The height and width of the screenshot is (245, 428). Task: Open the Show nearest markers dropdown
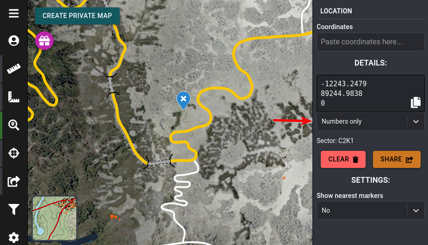click(370, 210)
